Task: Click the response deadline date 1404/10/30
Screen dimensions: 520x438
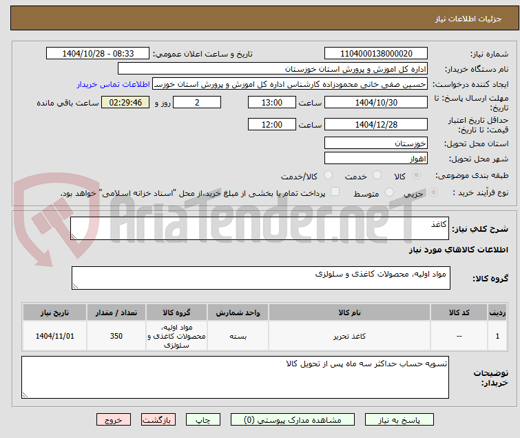Action: click(x=376, y=102)
